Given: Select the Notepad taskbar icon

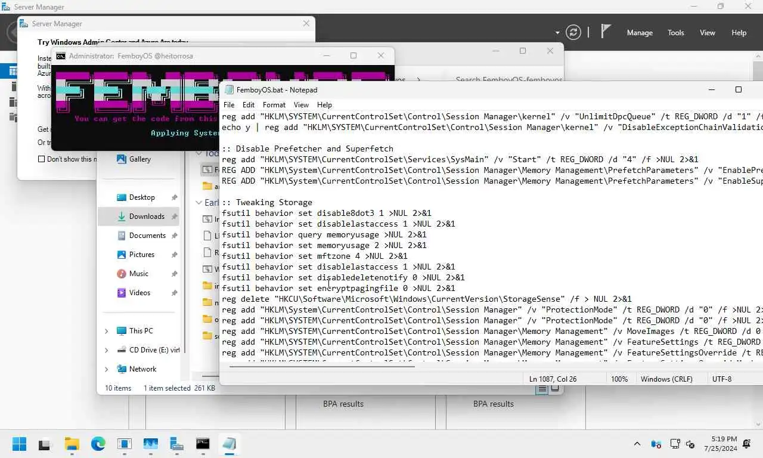Looking at the screenshot, I should 229,444.
